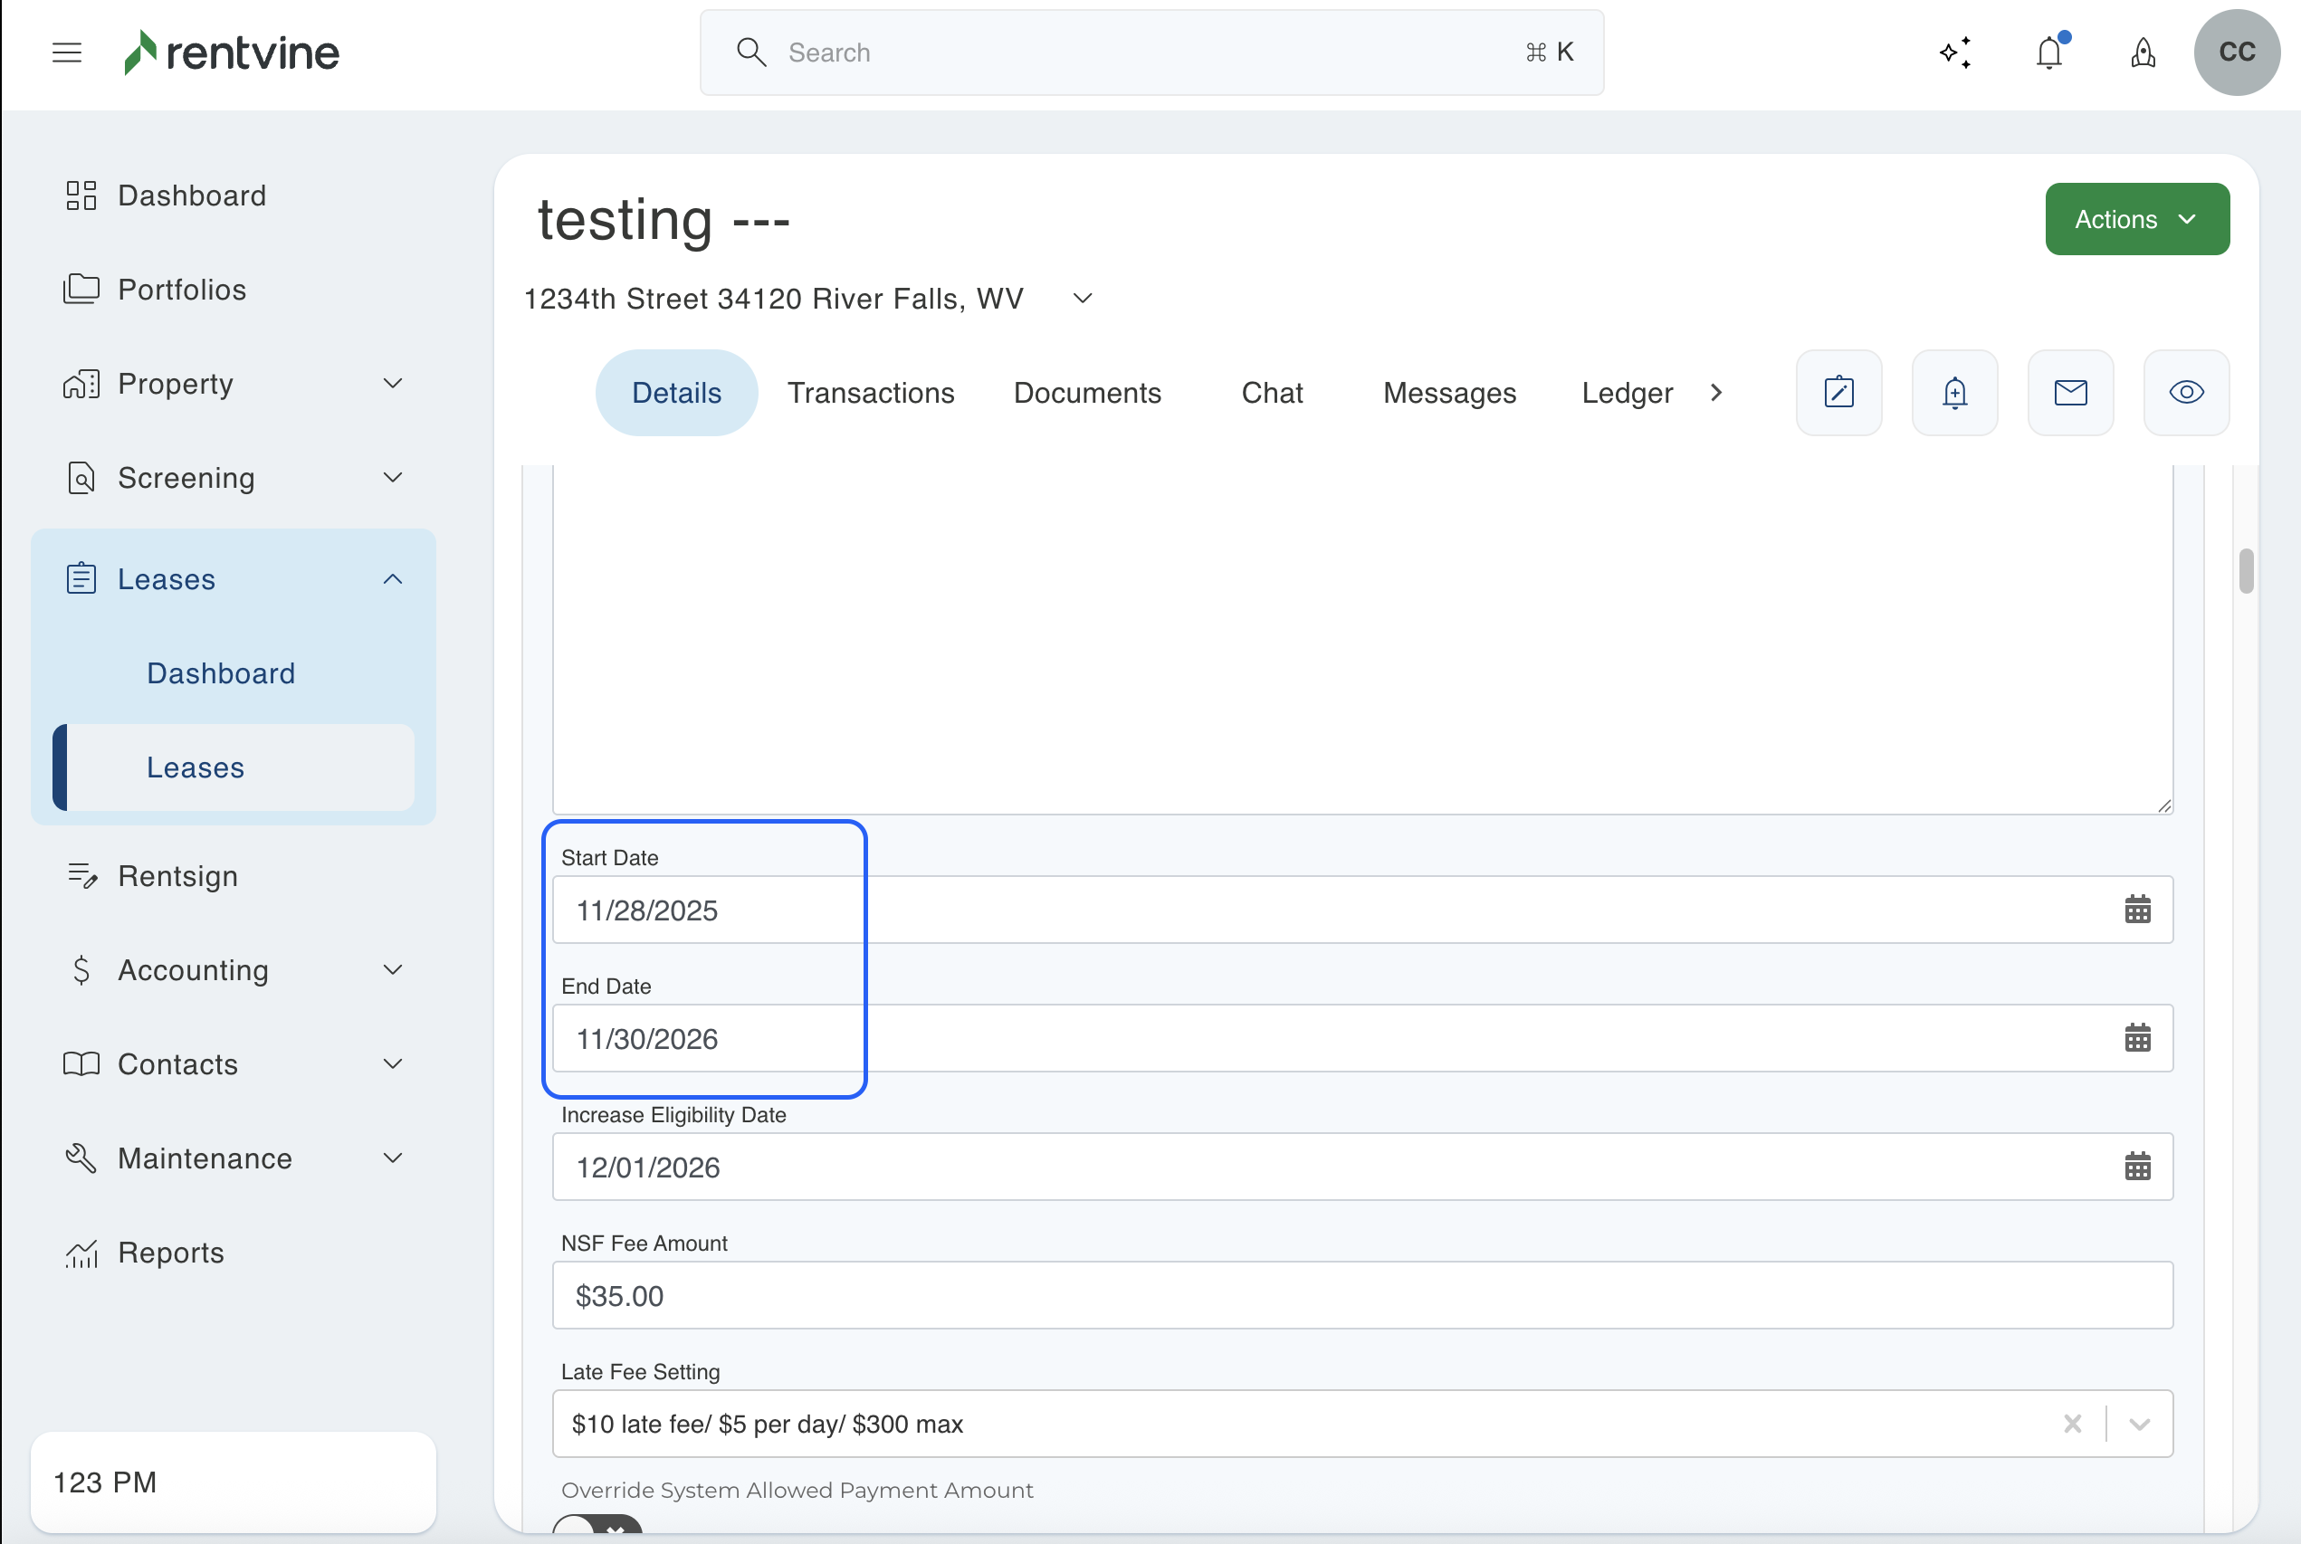The height and width of the screenshot is (1544, 2301).
Task: Click the add reminder bell icon
Action: [1954, 393]
